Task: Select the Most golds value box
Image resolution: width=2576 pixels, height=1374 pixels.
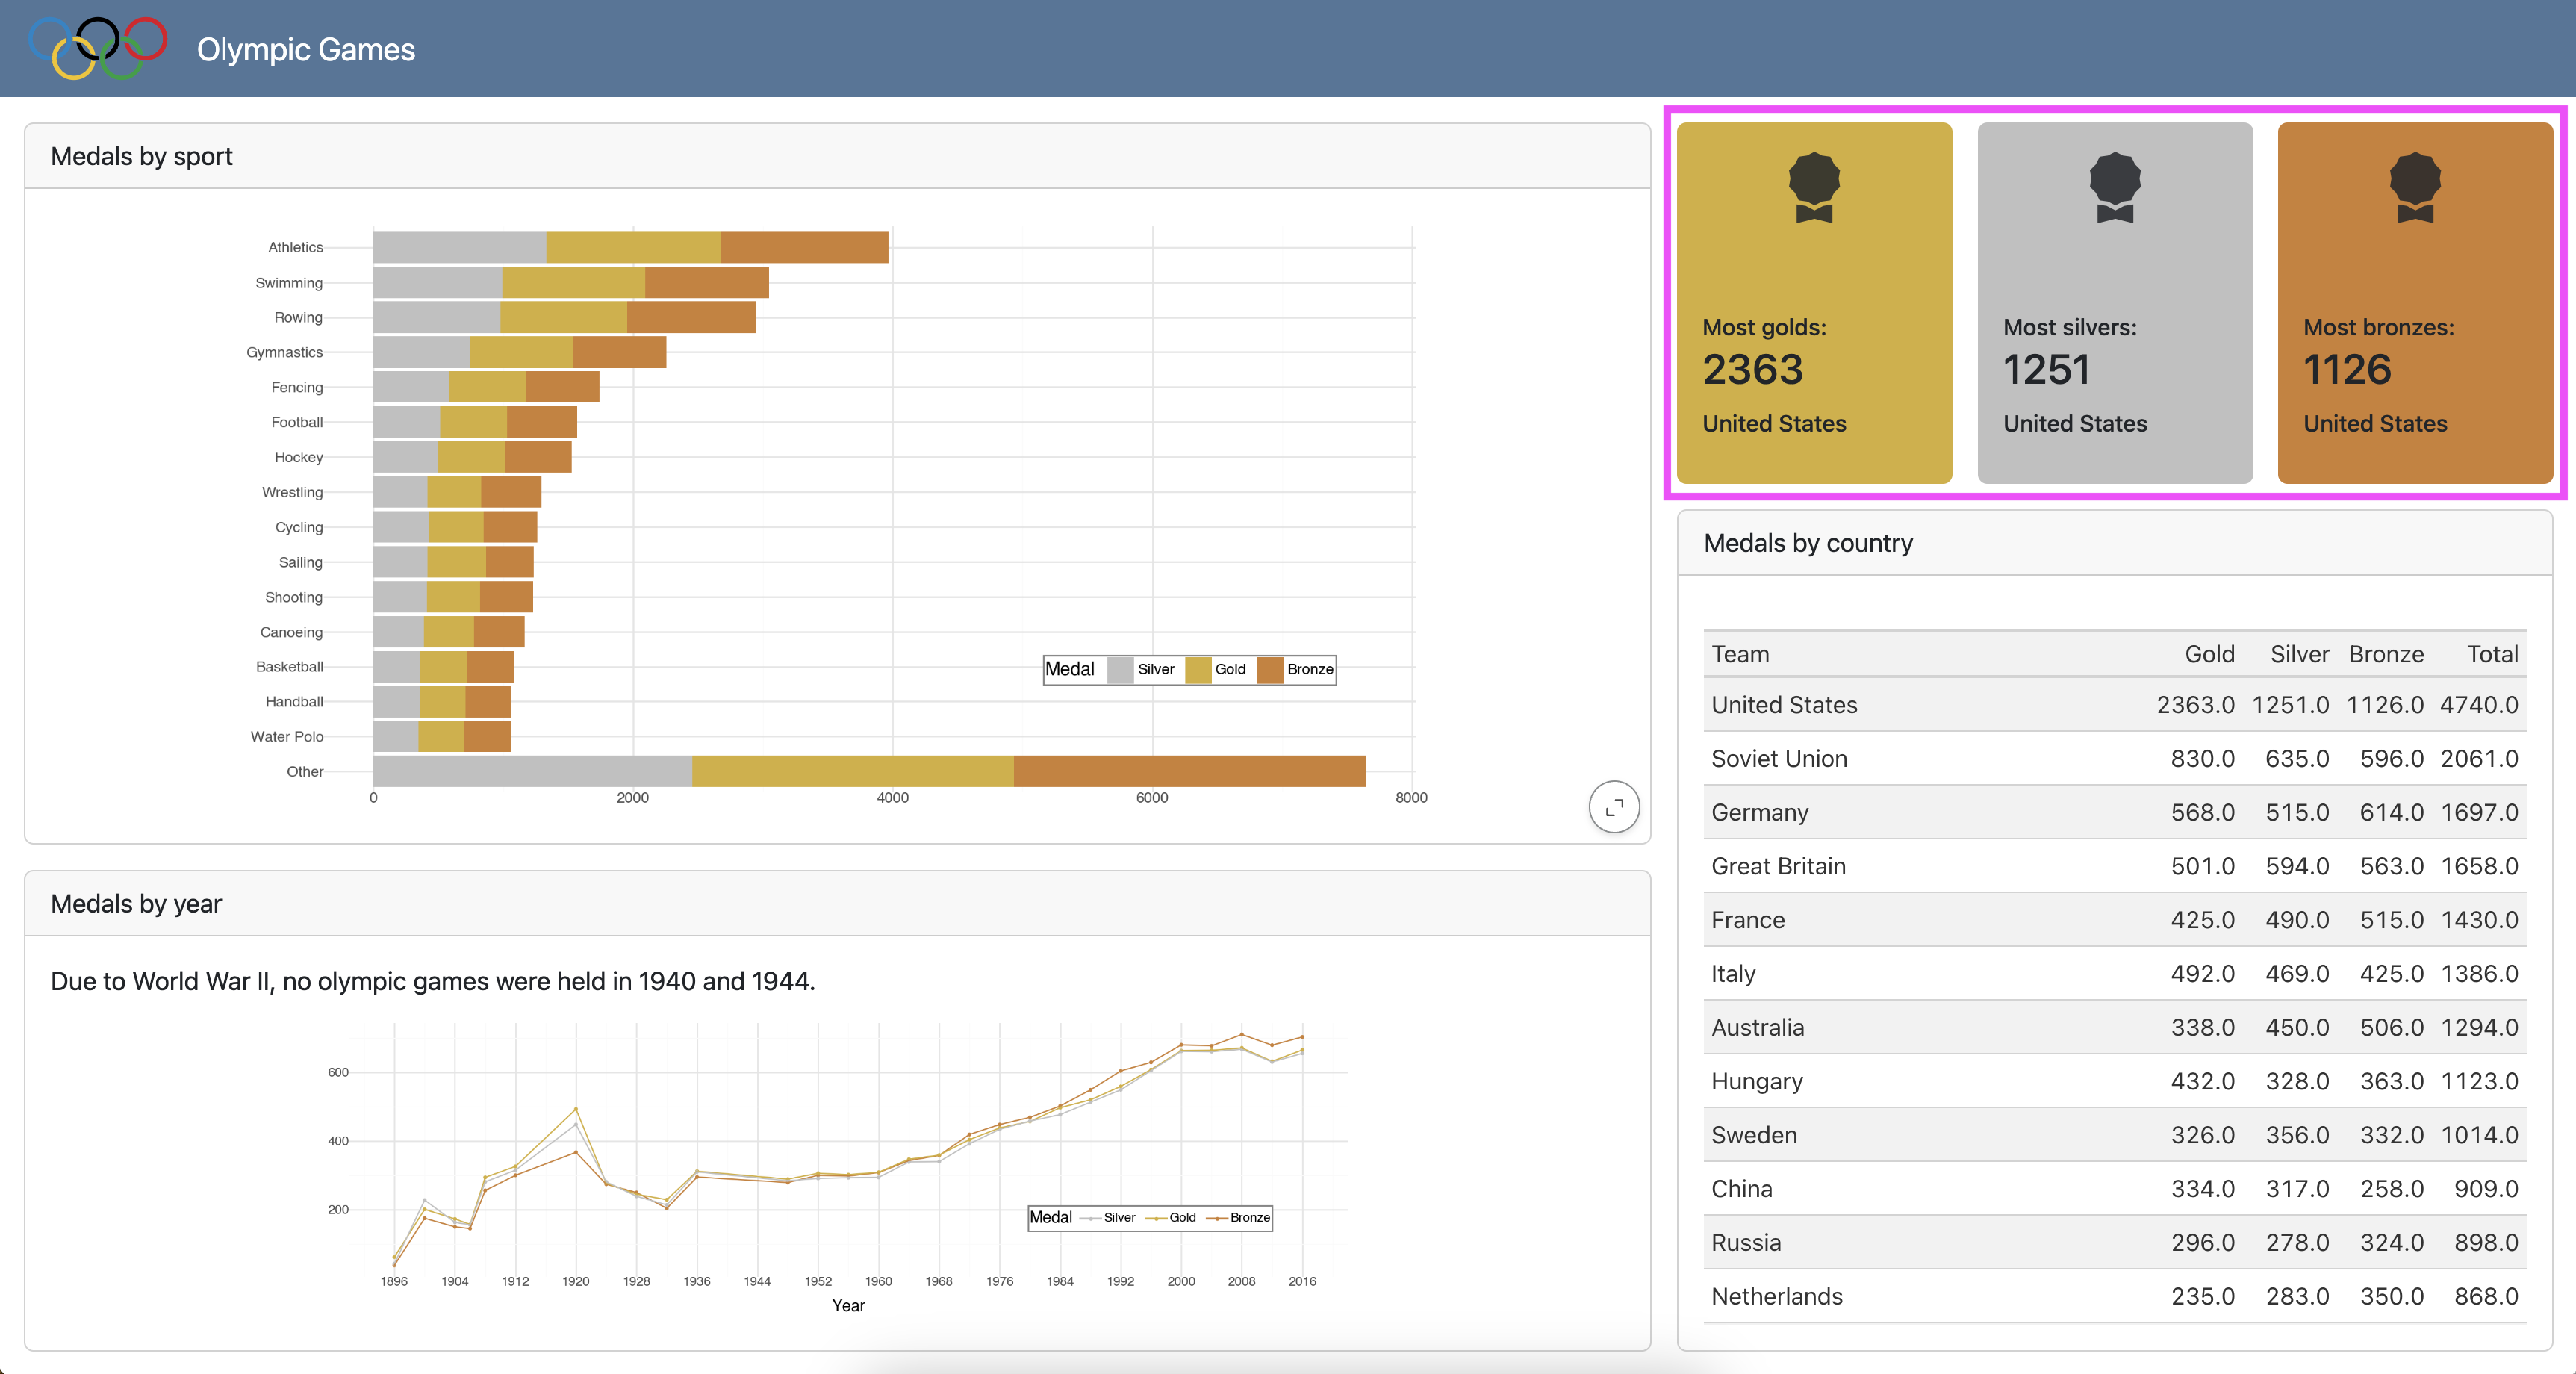Action: coord(1813,303)
